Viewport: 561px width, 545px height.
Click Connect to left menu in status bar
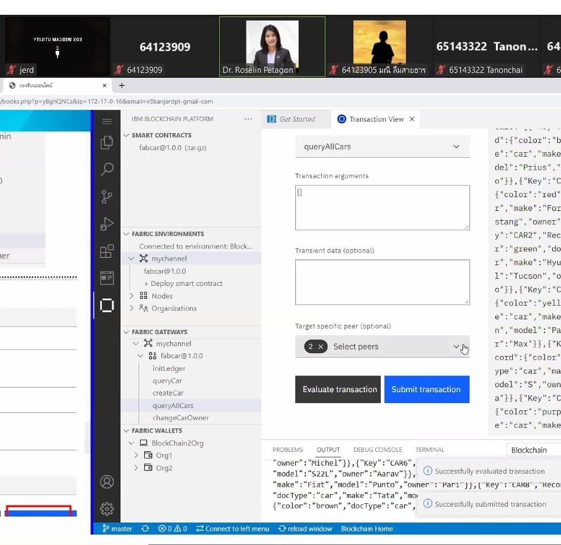pos(232,529)
